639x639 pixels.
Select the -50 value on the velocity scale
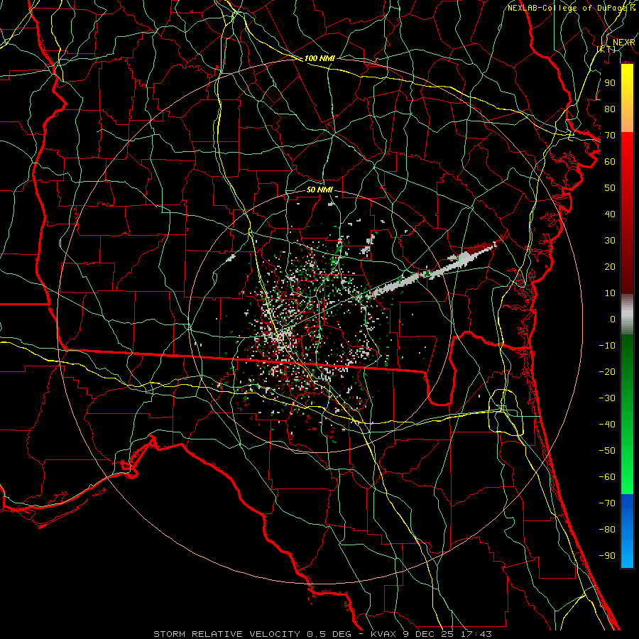[607, 451]
